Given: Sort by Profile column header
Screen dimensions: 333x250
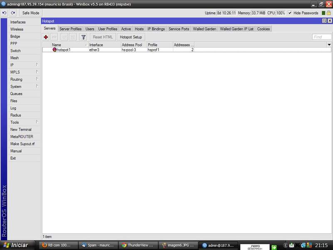Looking at the screenshot, I should [x=160, y=45].
